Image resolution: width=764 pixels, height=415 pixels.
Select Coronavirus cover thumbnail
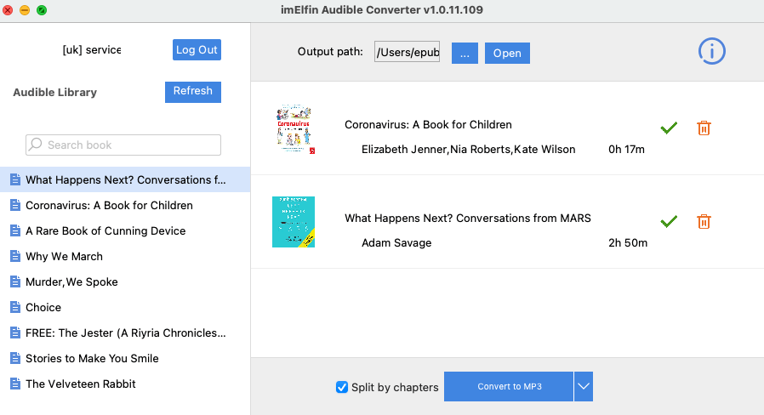click(294, 128)
